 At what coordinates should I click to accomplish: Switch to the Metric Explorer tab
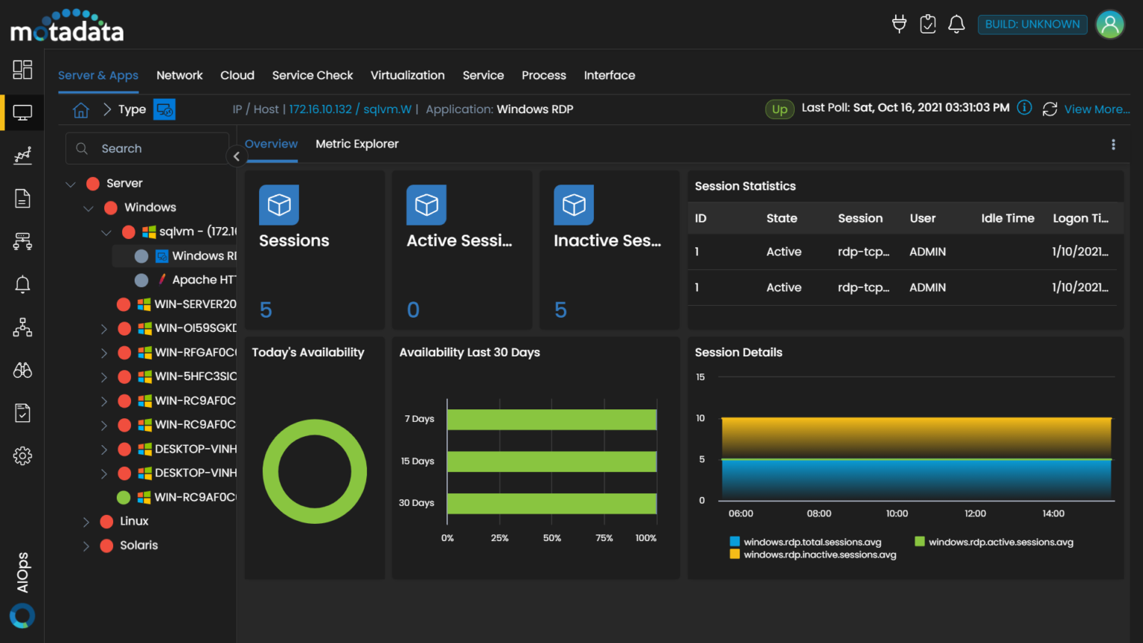(x=356, y=144)
